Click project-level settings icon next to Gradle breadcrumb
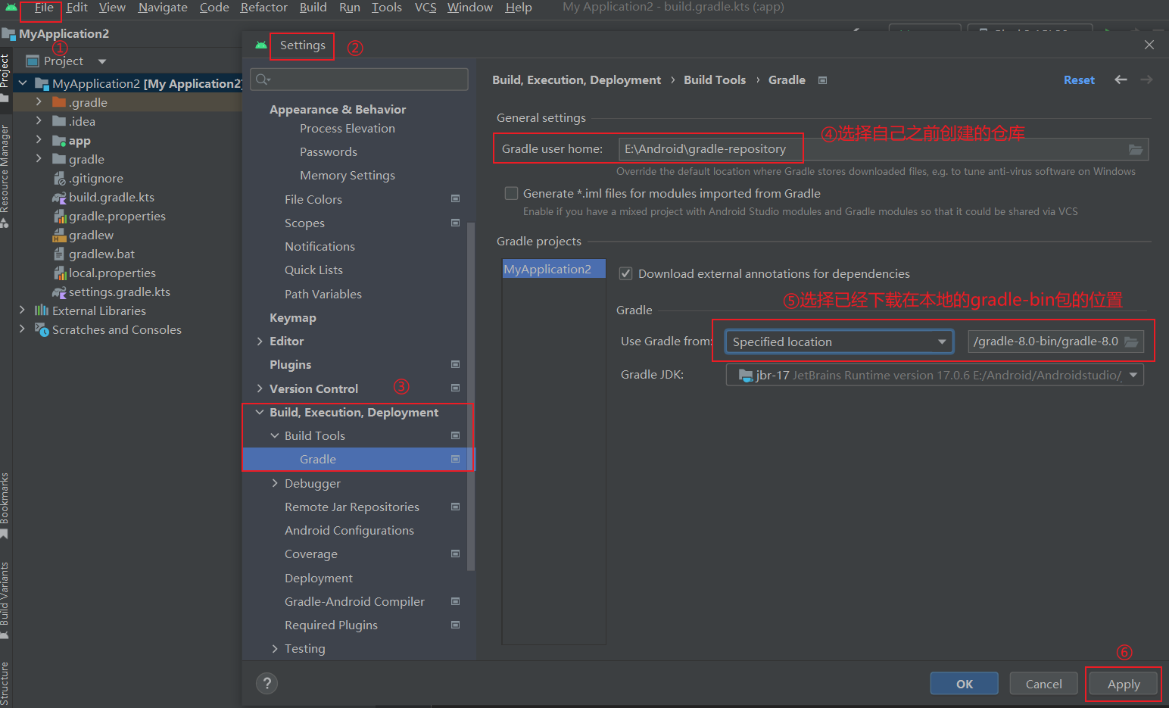Screen dimensions: 1169x708 click(823, 80)
